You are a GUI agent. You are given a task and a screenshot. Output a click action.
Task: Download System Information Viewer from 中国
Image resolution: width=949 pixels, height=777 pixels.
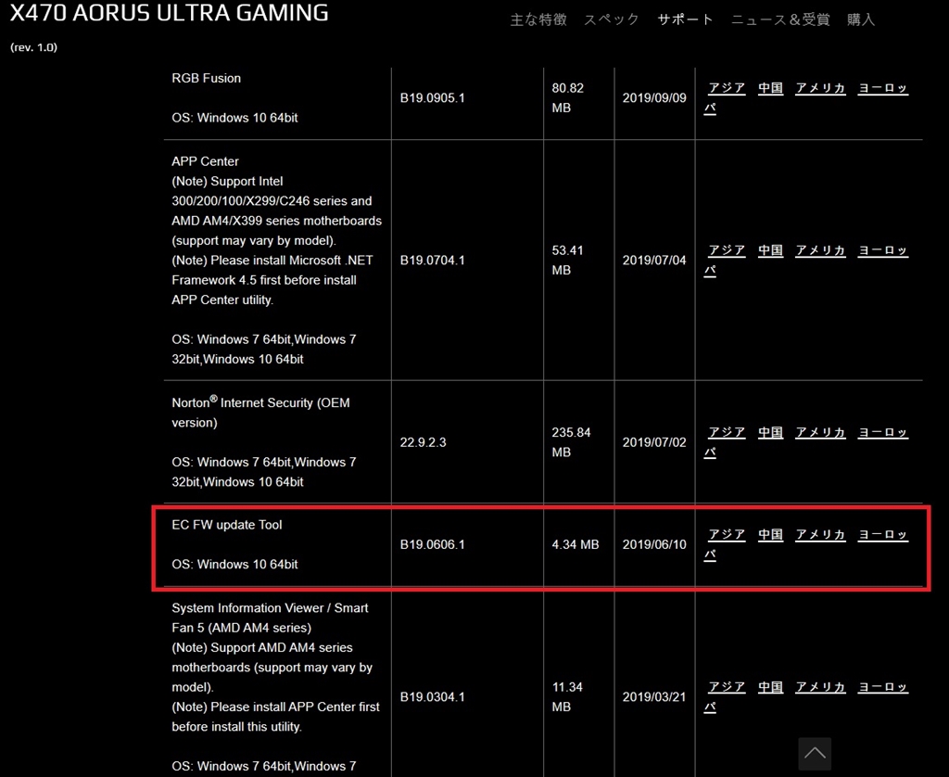(770, 687)
